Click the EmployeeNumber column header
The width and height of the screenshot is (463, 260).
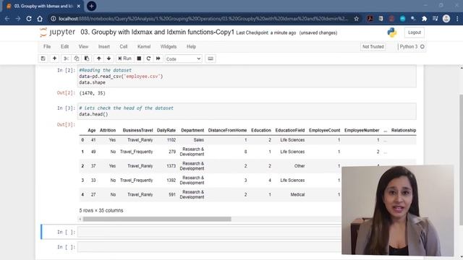pos(362,130)
